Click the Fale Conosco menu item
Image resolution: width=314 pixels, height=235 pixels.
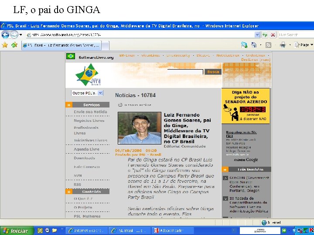click(x=87, y=167)
